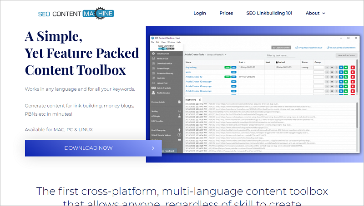The width and height of the screenshot is (364, 206).
Task: Click the DOWNLOAD NOW button
Action: pos(93,148)
